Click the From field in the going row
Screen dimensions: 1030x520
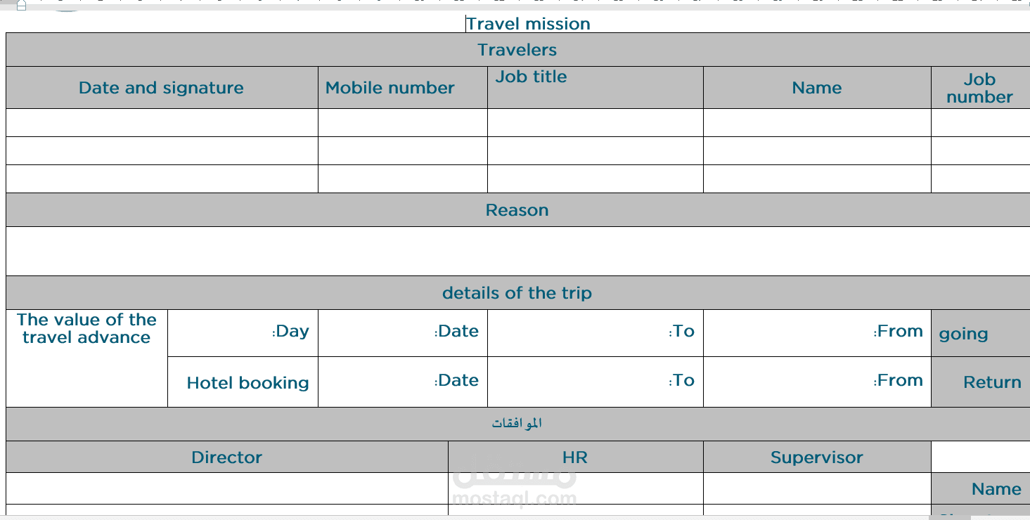(x=817, y=333)
